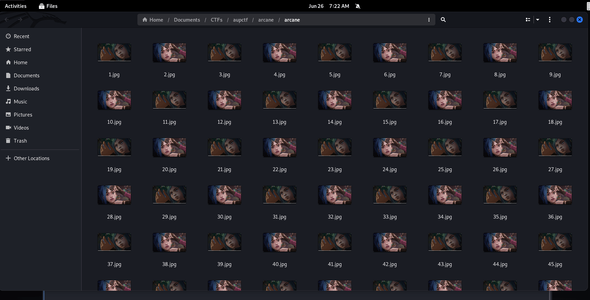Viewport: 590px width, 300px height.
Task: Open the search icon in the header bar
Action: [x=443, y=20]
